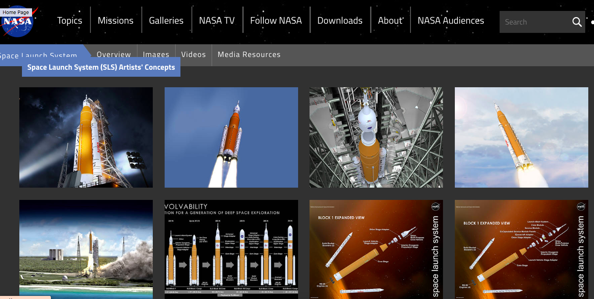This screenshot has width=594, height=299.
Task: Open the NASA TV menu
Action: (217, 21)
